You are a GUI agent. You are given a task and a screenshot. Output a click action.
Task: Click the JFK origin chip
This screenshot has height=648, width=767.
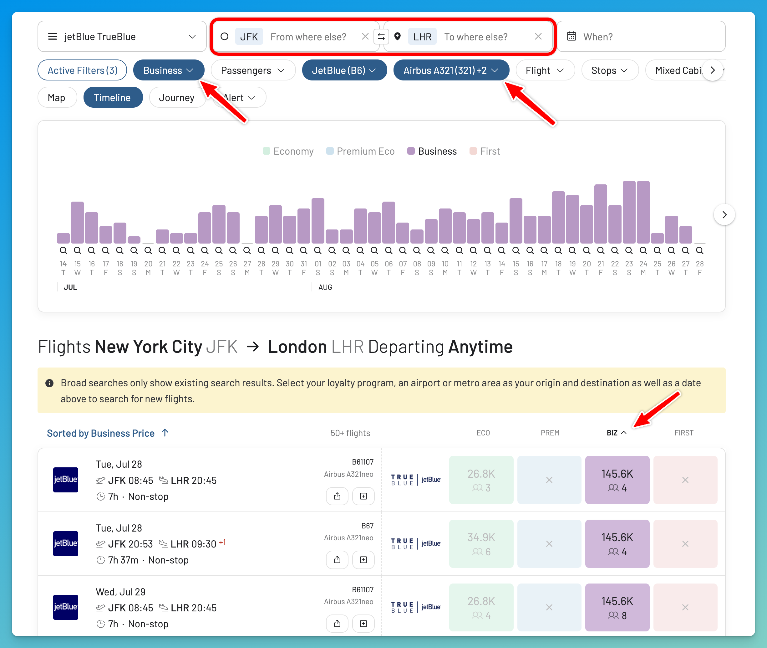pyautogui.click(x=249, y=37)
